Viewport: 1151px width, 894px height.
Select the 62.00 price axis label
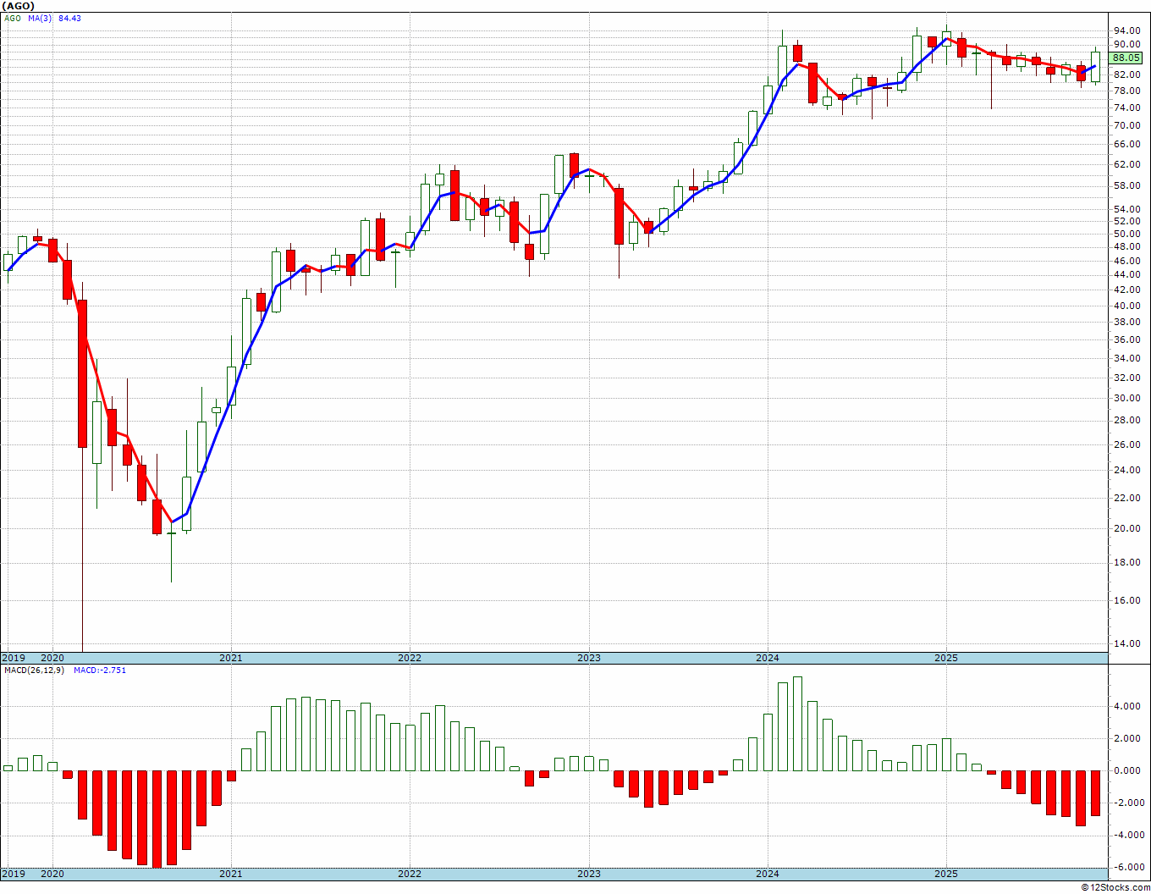point(1126,164)
